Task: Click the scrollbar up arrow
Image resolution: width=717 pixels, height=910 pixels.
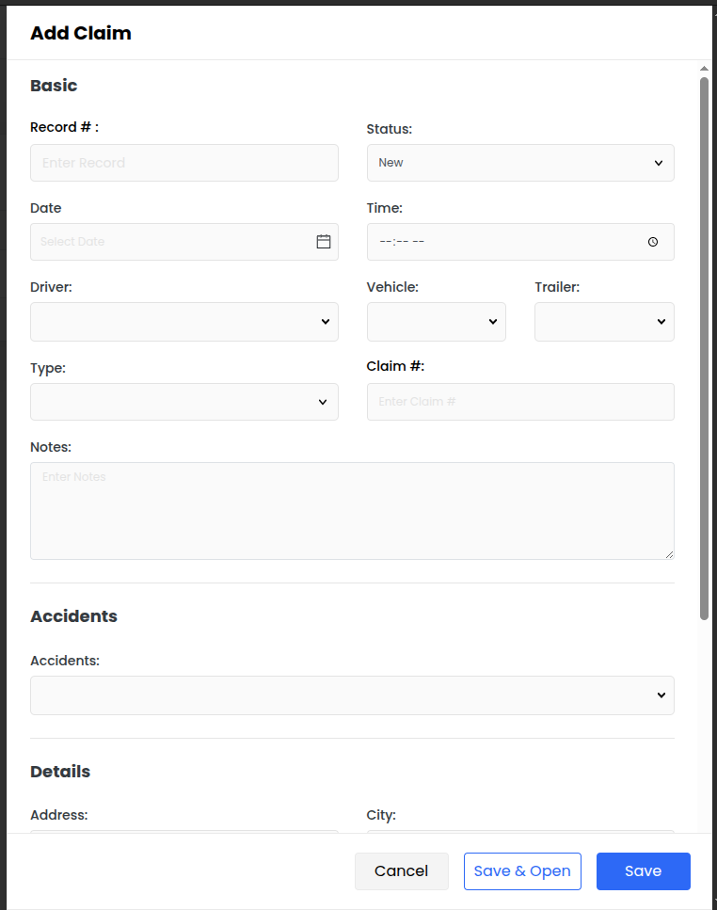Action: [x=704, y=69]
